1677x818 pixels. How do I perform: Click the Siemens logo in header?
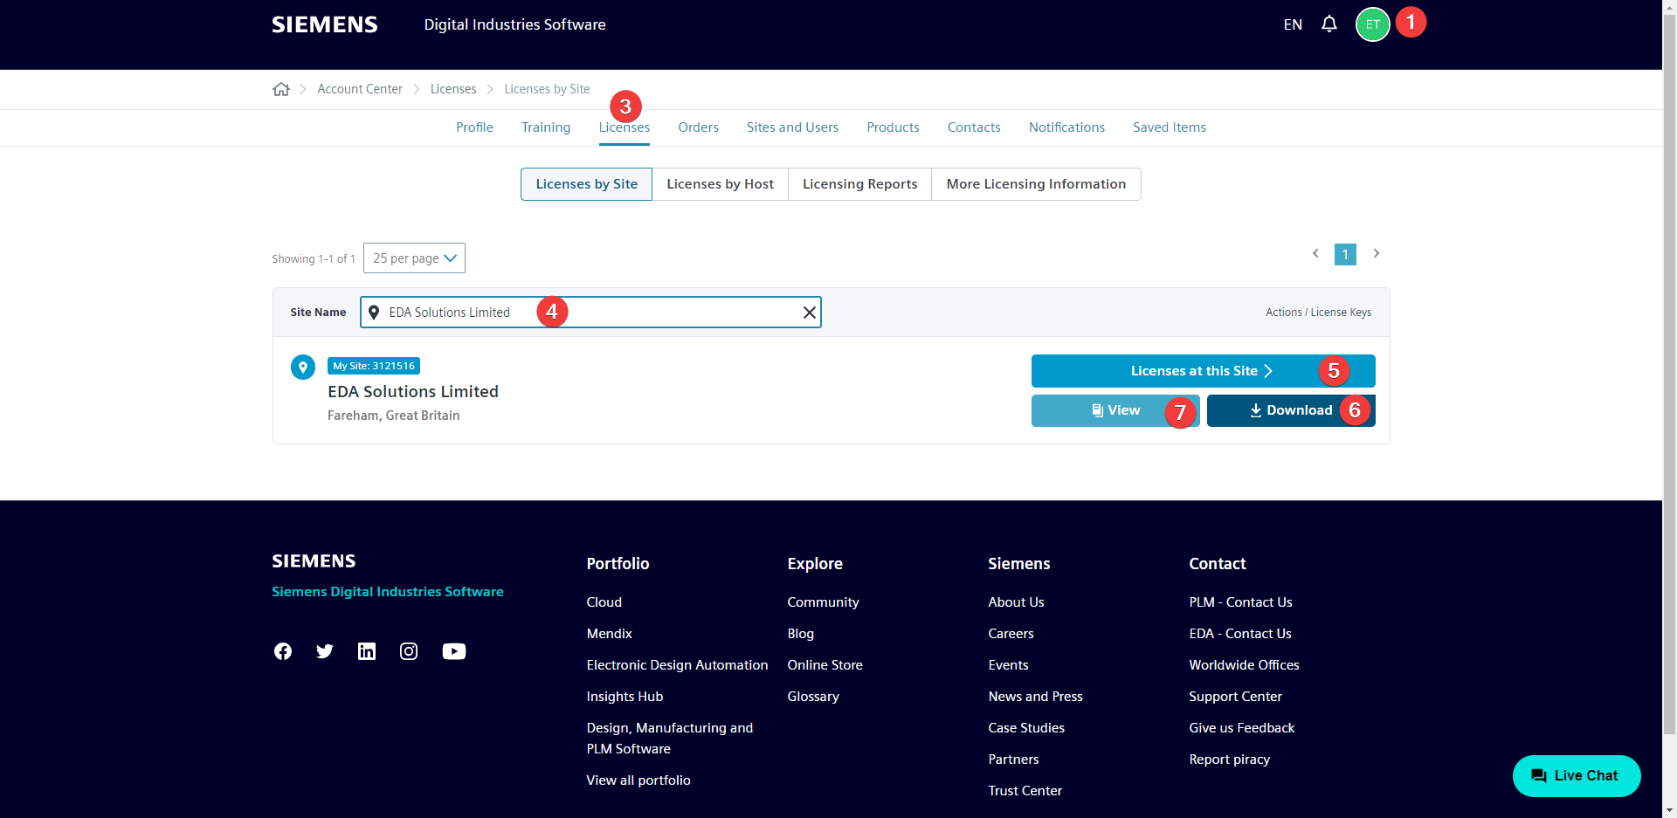pos(325,24)
